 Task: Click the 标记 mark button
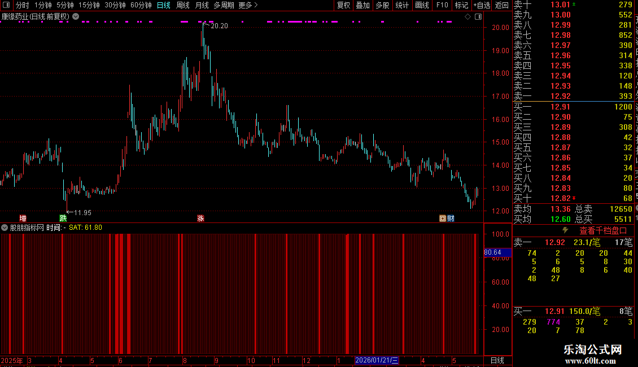461,5
